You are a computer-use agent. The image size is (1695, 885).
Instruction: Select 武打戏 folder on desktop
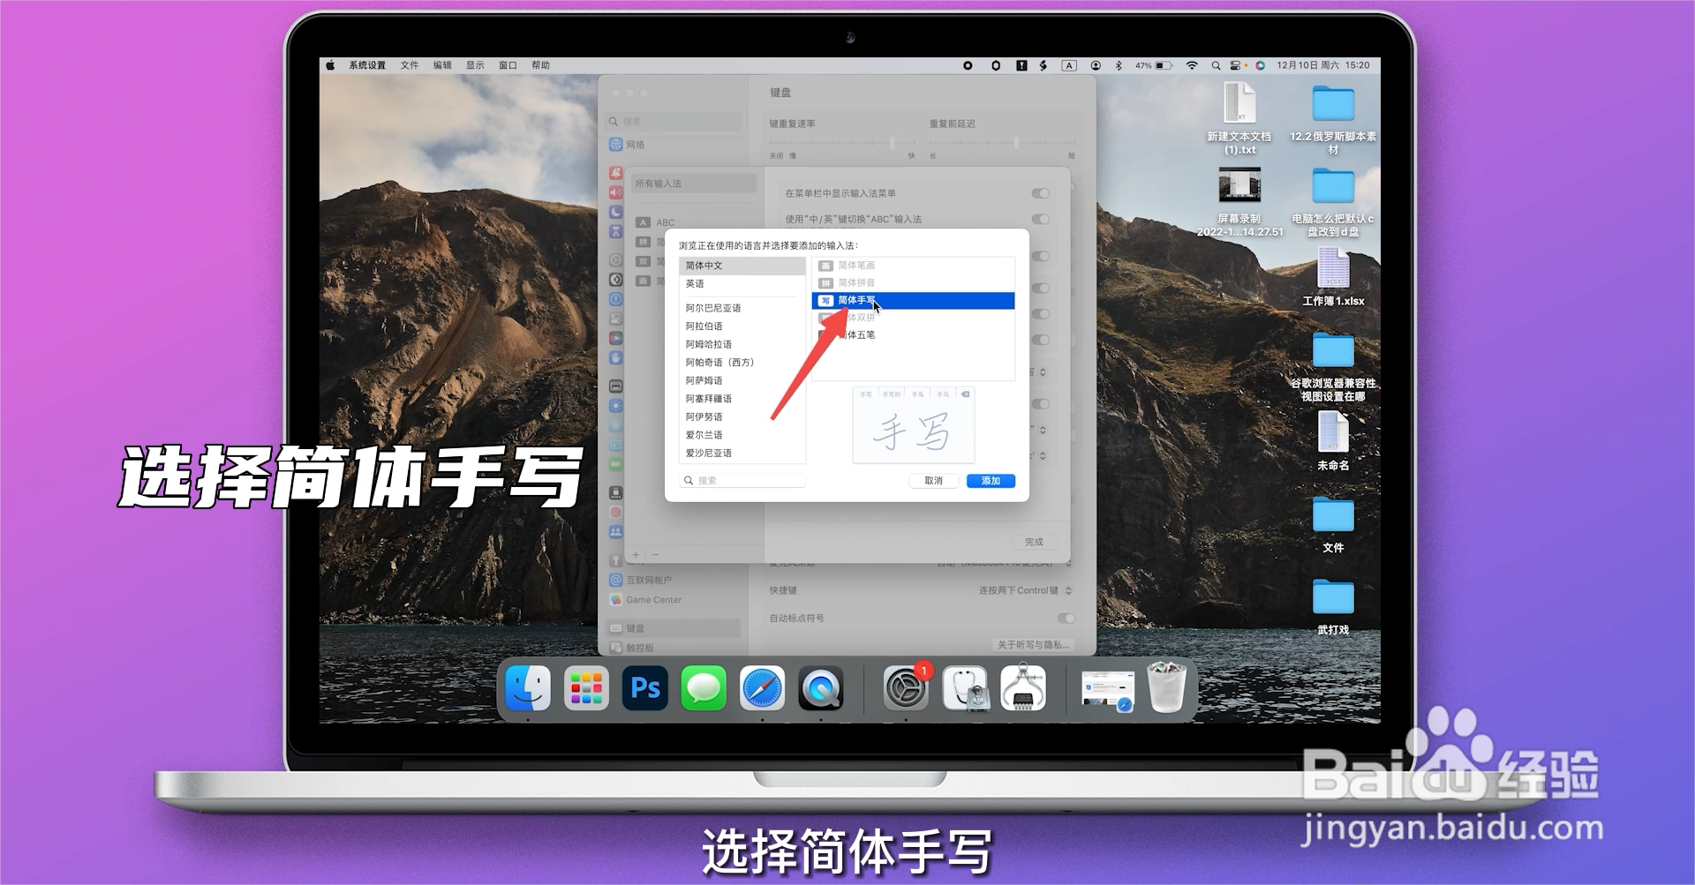1333,607
